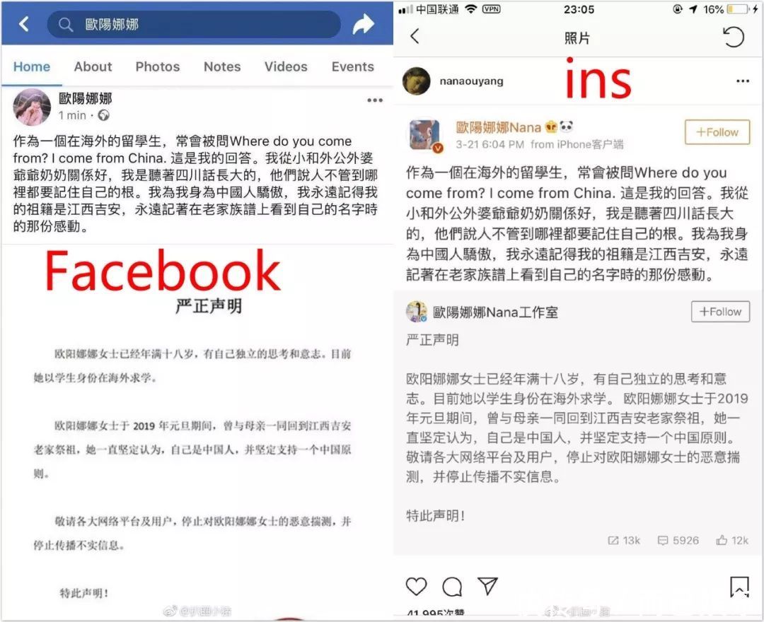Tap 歐陽娜娜 Facebook profile picture
764x622 pixels.
coord(32,107)
